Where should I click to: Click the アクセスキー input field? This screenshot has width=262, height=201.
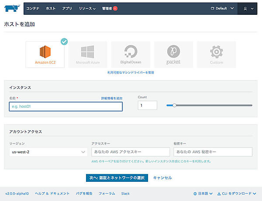click(130, 152)
